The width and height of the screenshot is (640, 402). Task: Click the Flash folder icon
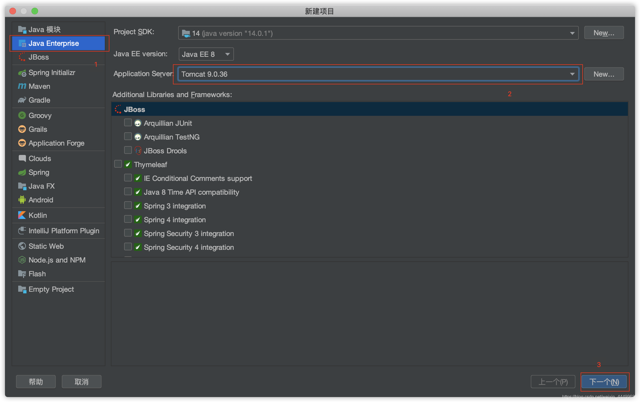point(22,274)
